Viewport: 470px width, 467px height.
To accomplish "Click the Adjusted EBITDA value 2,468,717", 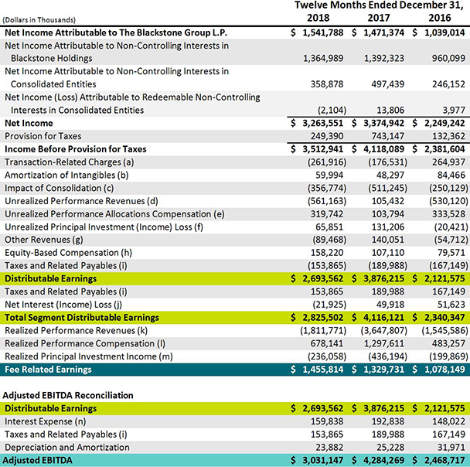I will coord(444,460).
